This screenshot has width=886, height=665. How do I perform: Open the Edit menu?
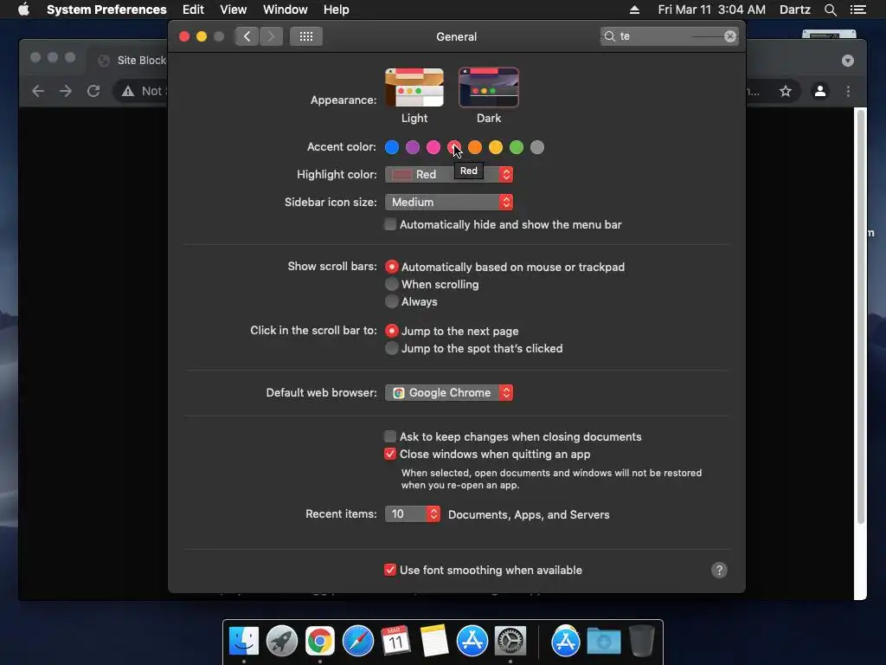(193, 10)
